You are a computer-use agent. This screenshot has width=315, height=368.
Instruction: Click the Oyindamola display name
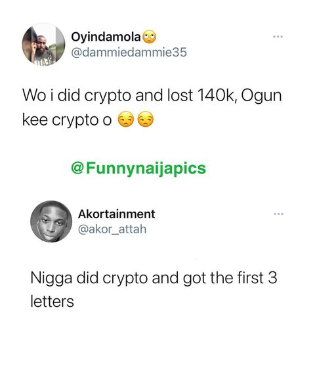coord(106,37)
